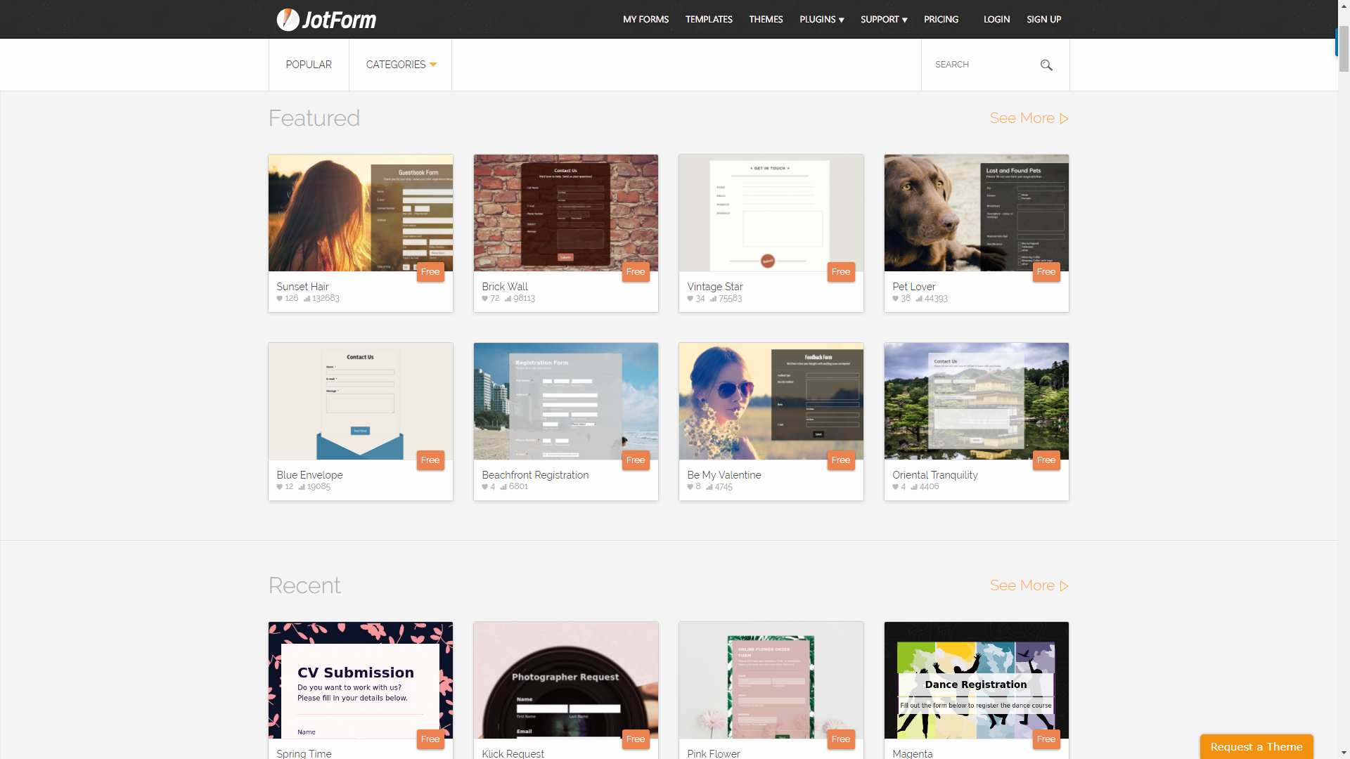Click the Oriental Tranquility title text
Viewport: 1350px width, 759px height.
pos(935,475)
